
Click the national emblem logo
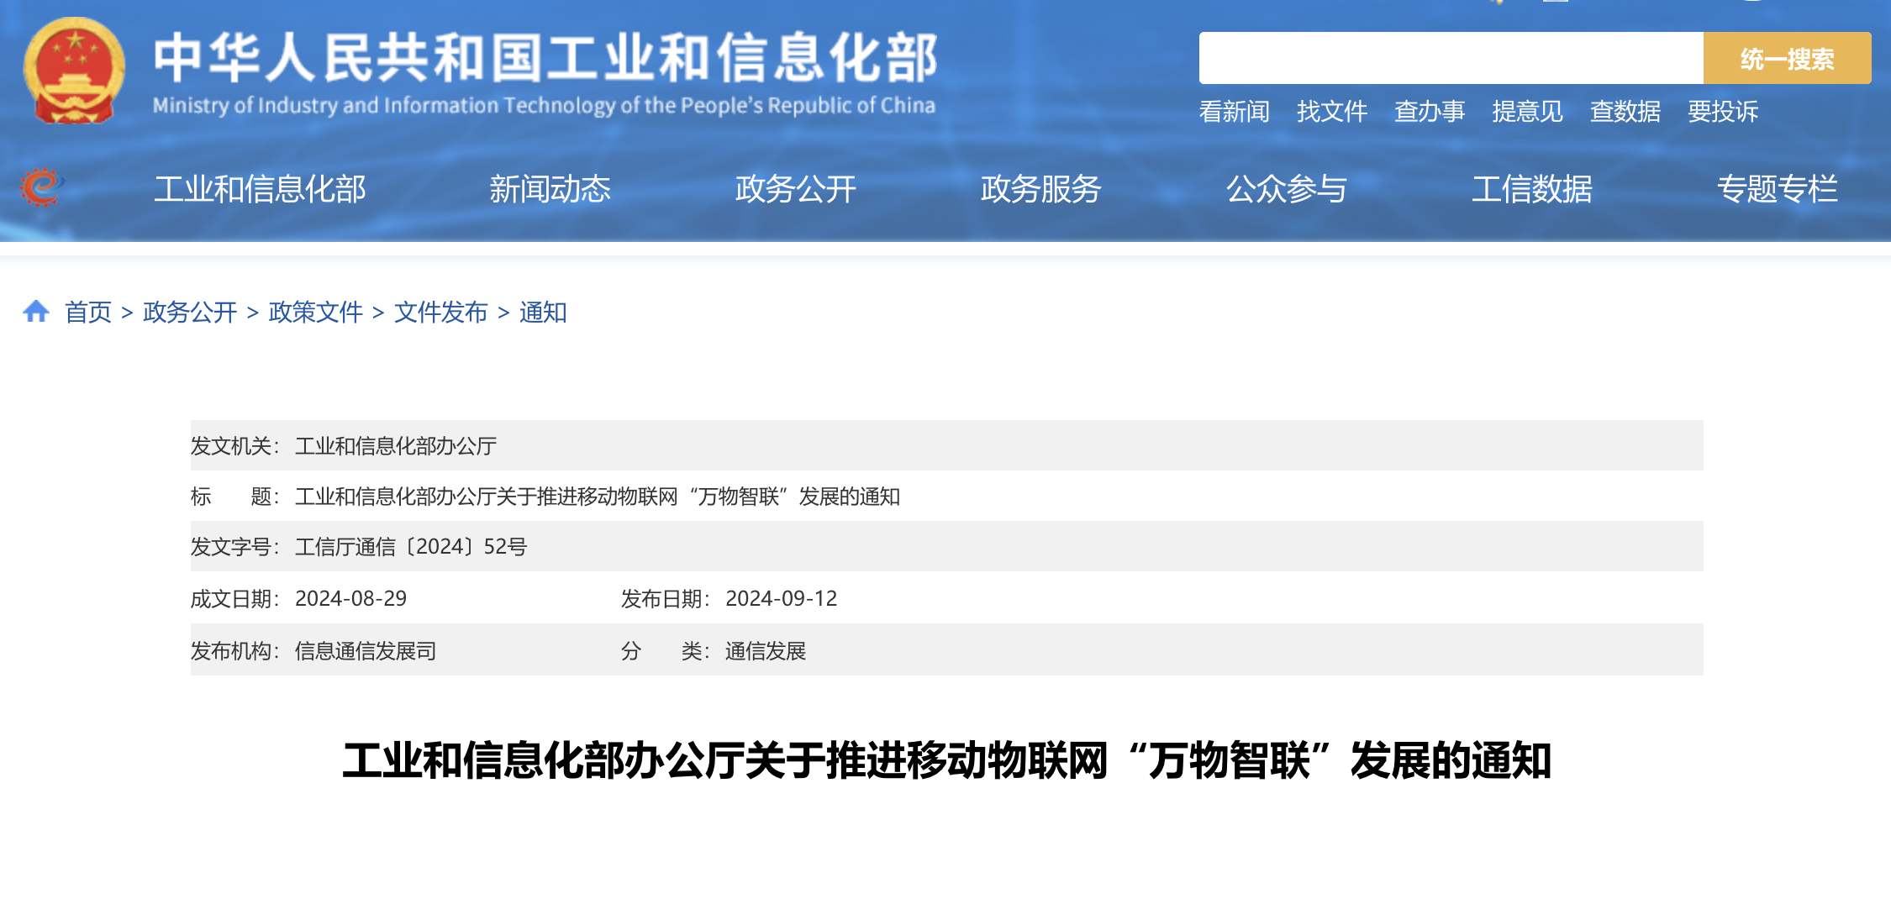[74, 67]
